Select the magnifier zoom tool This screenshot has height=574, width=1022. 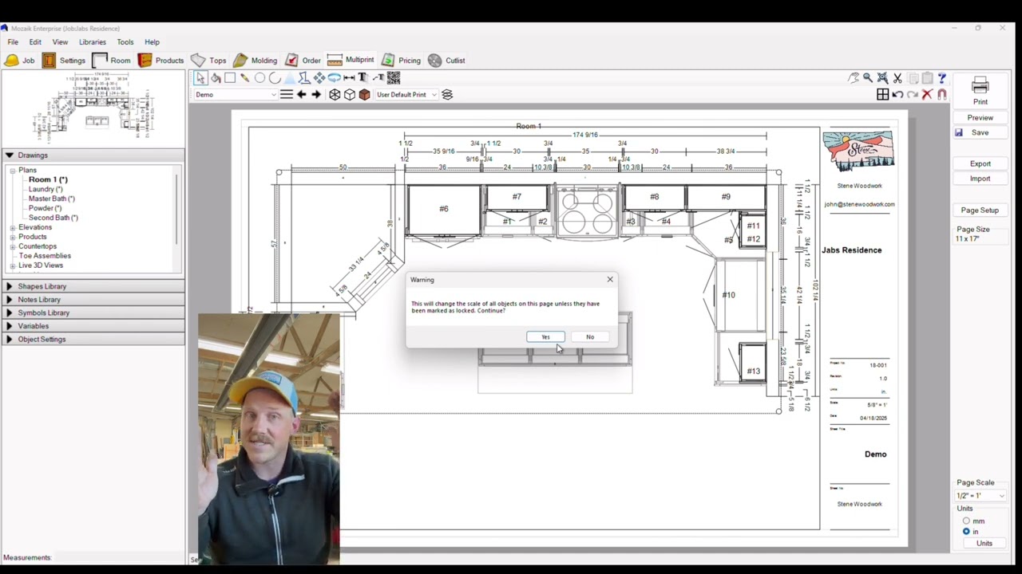click(x=868, y=78)
